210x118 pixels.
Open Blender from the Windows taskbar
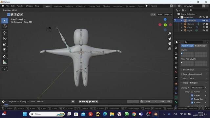pyautogui.click(x=156, y=114)
